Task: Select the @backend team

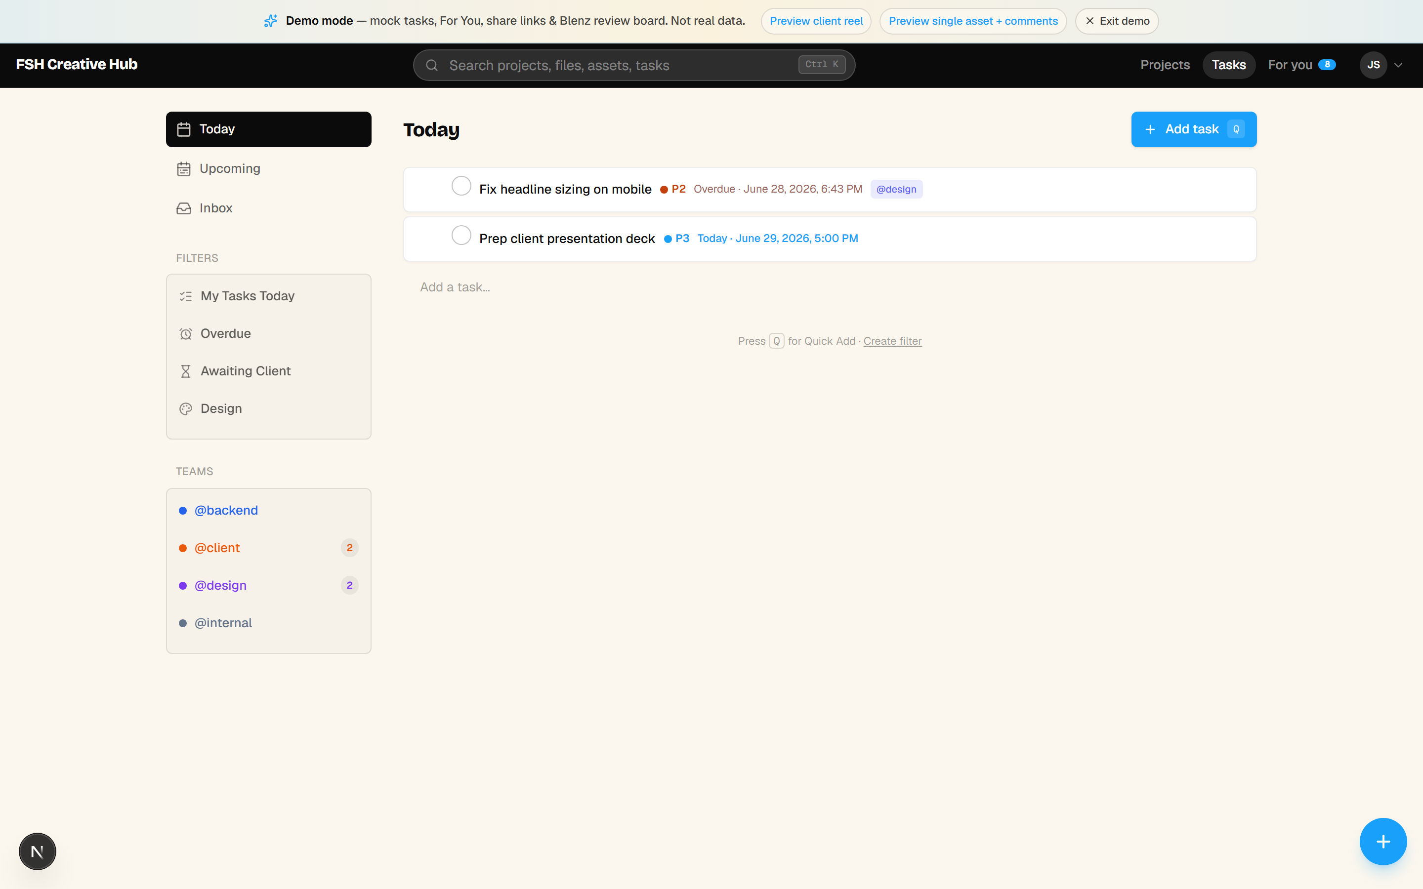Action: pos(268,510)
